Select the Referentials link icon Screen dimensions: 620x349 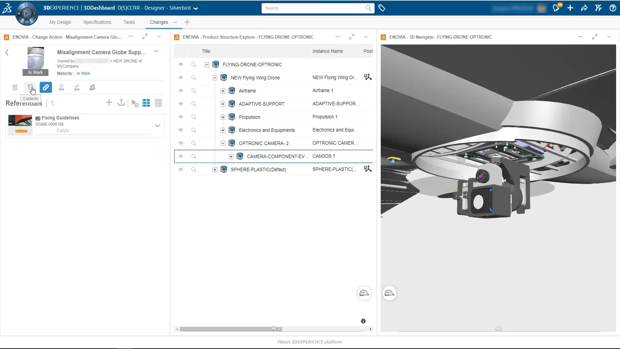(x=46, y=87)
